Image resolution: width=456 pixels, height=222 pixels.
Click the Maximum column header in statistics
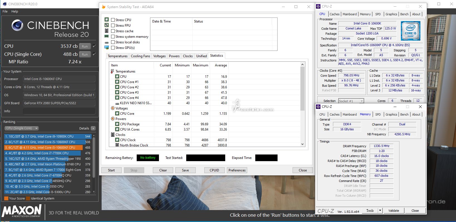[200, 65]
